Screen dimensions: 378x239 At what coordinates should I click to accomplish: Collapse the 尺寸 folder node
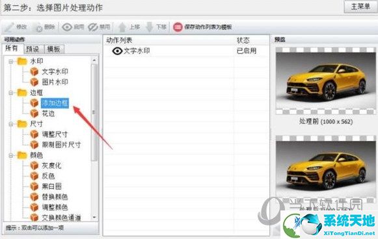[x=11, y=124]
